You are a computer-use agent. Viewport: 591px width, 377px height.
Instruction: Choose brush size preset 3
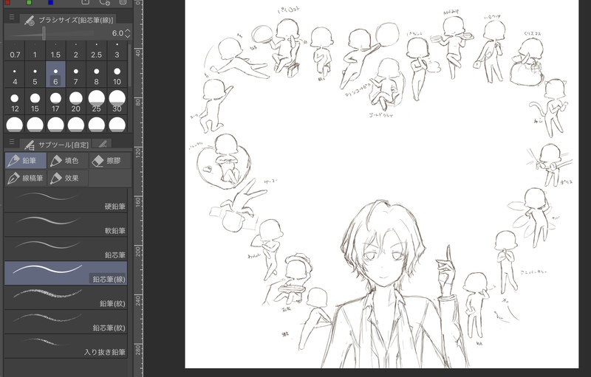(x=117, y=51)
